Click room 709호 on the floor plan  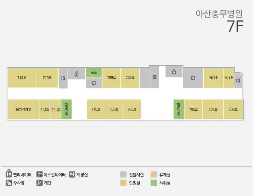pyautogui.click(x=112, y=78)
